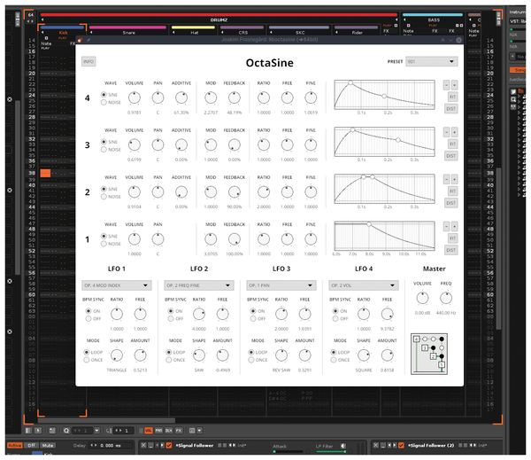Click the orange folder icon in right panel
This screenshot has height=460, width=531.
(521, 91)
